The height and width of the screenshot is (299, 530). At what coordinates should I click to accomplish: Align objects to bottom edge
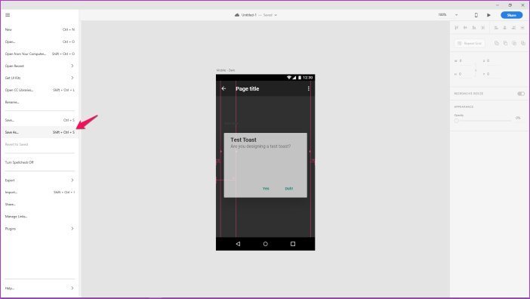click(474, 28)
